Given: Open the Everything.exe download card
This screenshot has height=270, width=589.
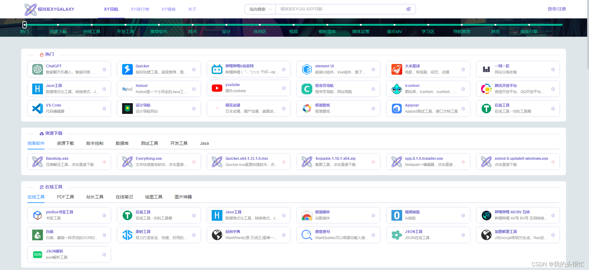Looking at the screenshot, I should click(x=159, y=162).
